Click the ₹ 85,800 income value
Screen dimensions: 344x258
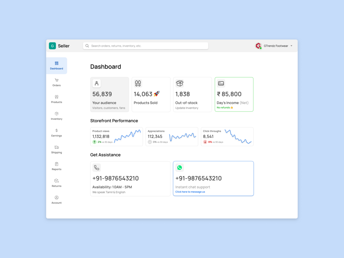coord(229,94)
